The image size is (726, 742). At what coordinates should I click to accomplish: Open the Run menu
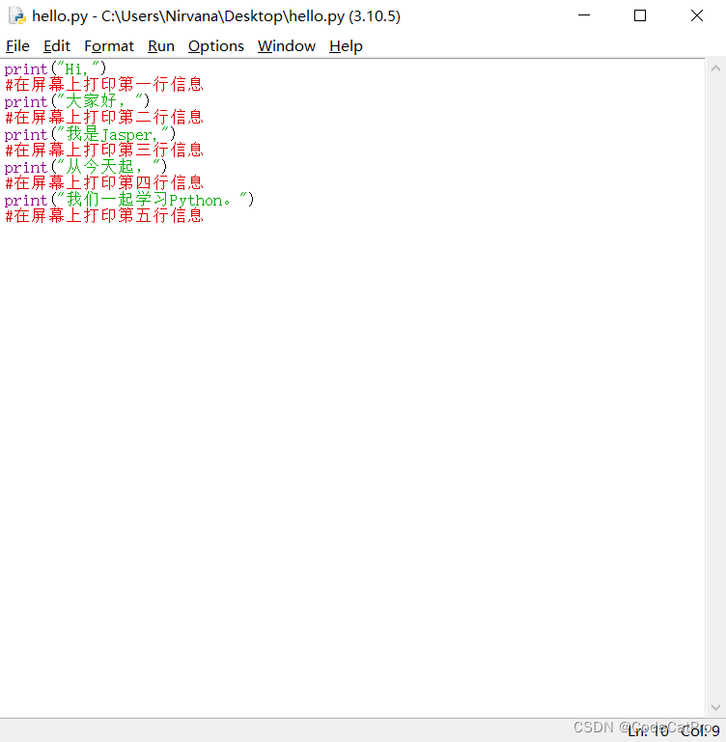tap(161, 46)
